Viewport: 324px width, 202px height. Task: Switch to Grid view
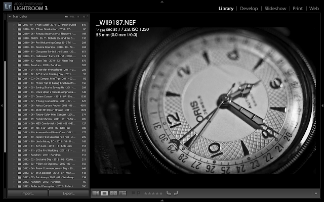pos(96,193)
